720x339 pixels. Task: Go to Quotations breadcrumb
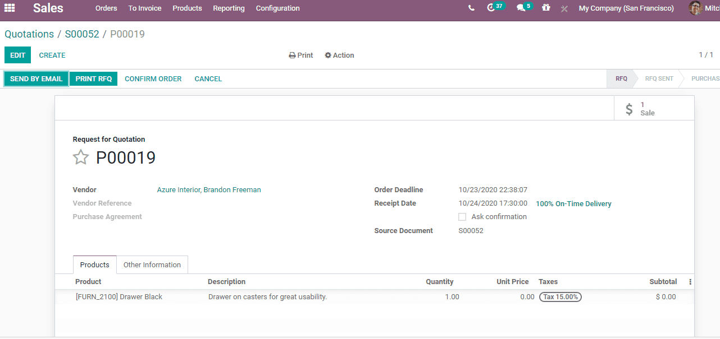(29, 34)
